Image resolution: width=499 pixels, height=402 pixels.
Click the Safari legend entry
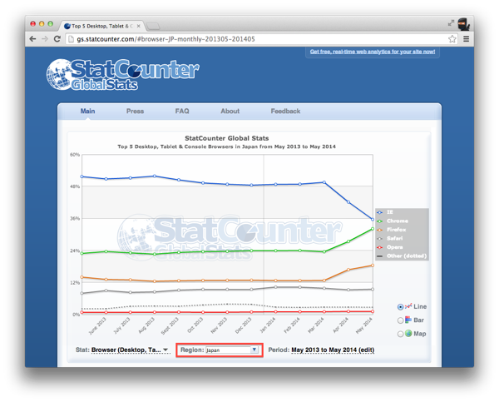(390, 238)
